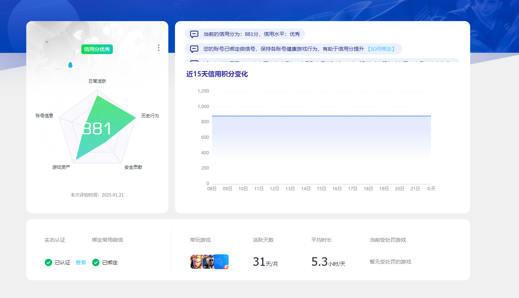
Task: Click the chat icon beside 当前的信用分为
Action: [x=194, y=34]
